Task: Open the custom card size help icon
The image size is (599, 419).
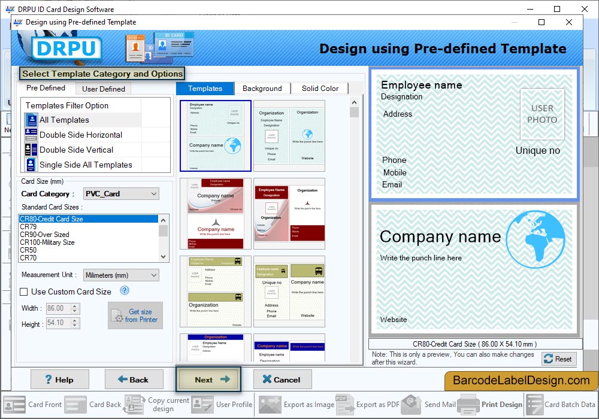Action: click(x=125, y=291)
